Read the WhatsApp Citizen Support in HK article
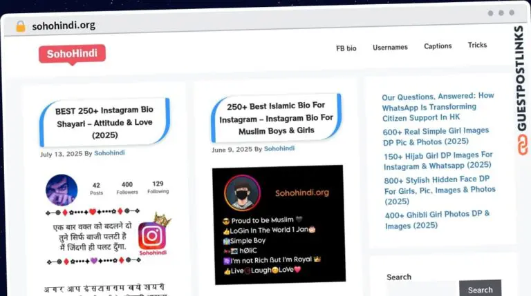Screen dimensions: 531x296 point(438,107)
